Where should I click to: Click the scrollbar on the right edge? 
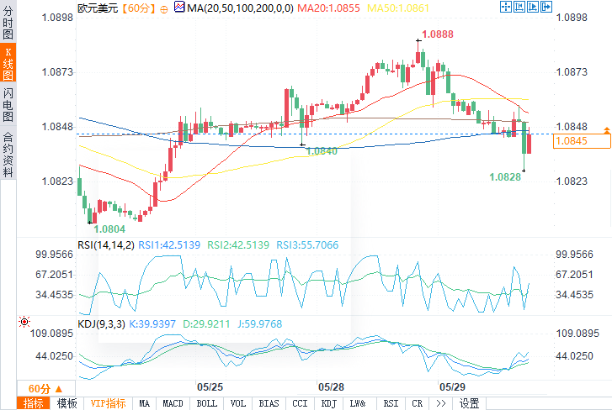pyautogui.click(x=610, y=198)
